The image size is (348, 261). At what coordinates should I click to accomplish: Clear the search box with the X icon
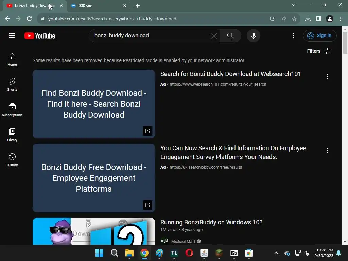[214, 35]
